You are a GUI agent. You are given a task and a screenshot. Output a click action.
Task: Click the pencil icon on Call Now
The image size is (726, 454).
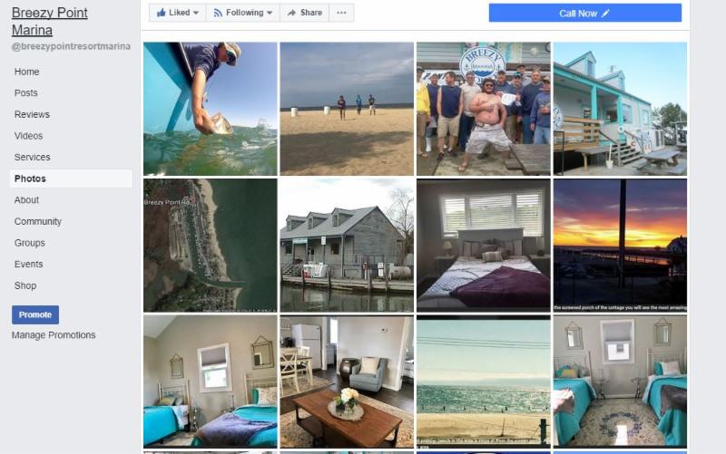point(605,14)
